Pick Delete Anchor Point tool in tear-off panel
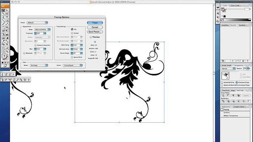Image resolution: width=253 pixels, height=142 pixels. click(x=10, y=74)
